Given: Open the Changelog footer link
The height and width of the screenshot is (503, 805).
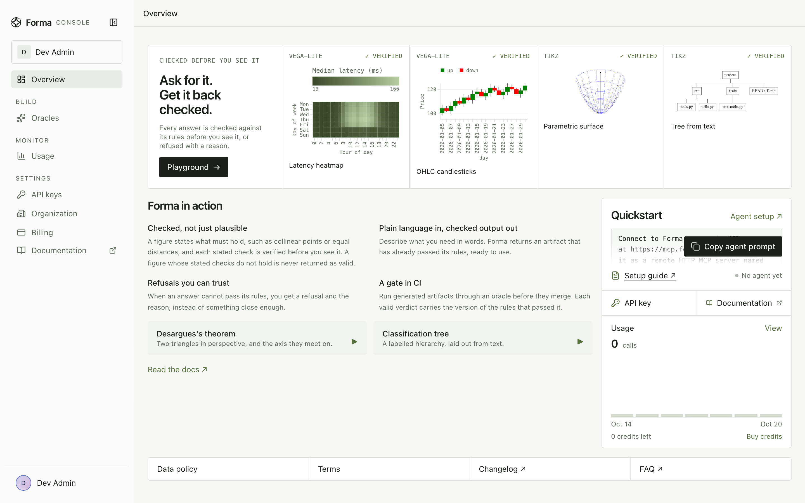Looking at the screenshot, I should point(550,469).
